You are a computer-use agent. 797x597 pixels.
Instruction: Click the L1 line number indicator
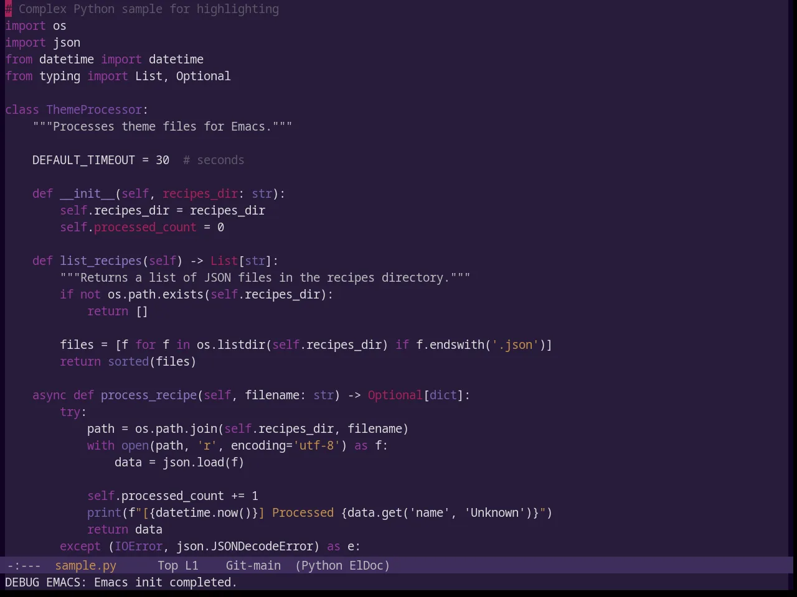(x=191, y=565)
